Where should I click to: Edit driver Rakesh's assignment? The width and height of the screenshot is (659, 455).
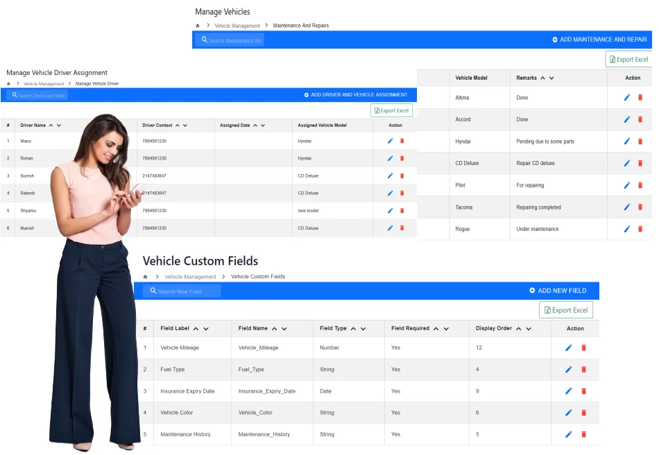(x=390, y=194)
